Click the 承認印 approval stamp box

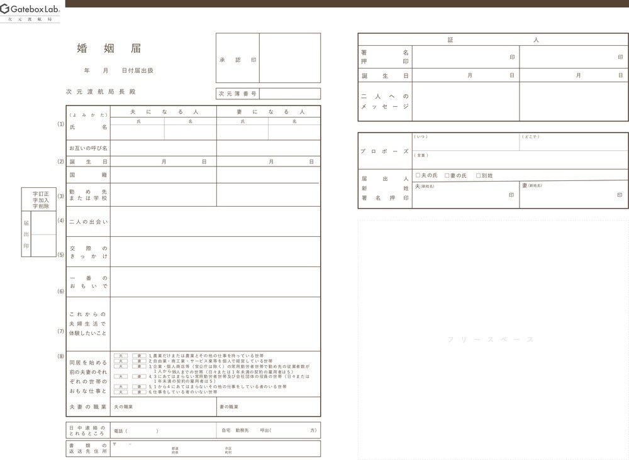[289, 58]
